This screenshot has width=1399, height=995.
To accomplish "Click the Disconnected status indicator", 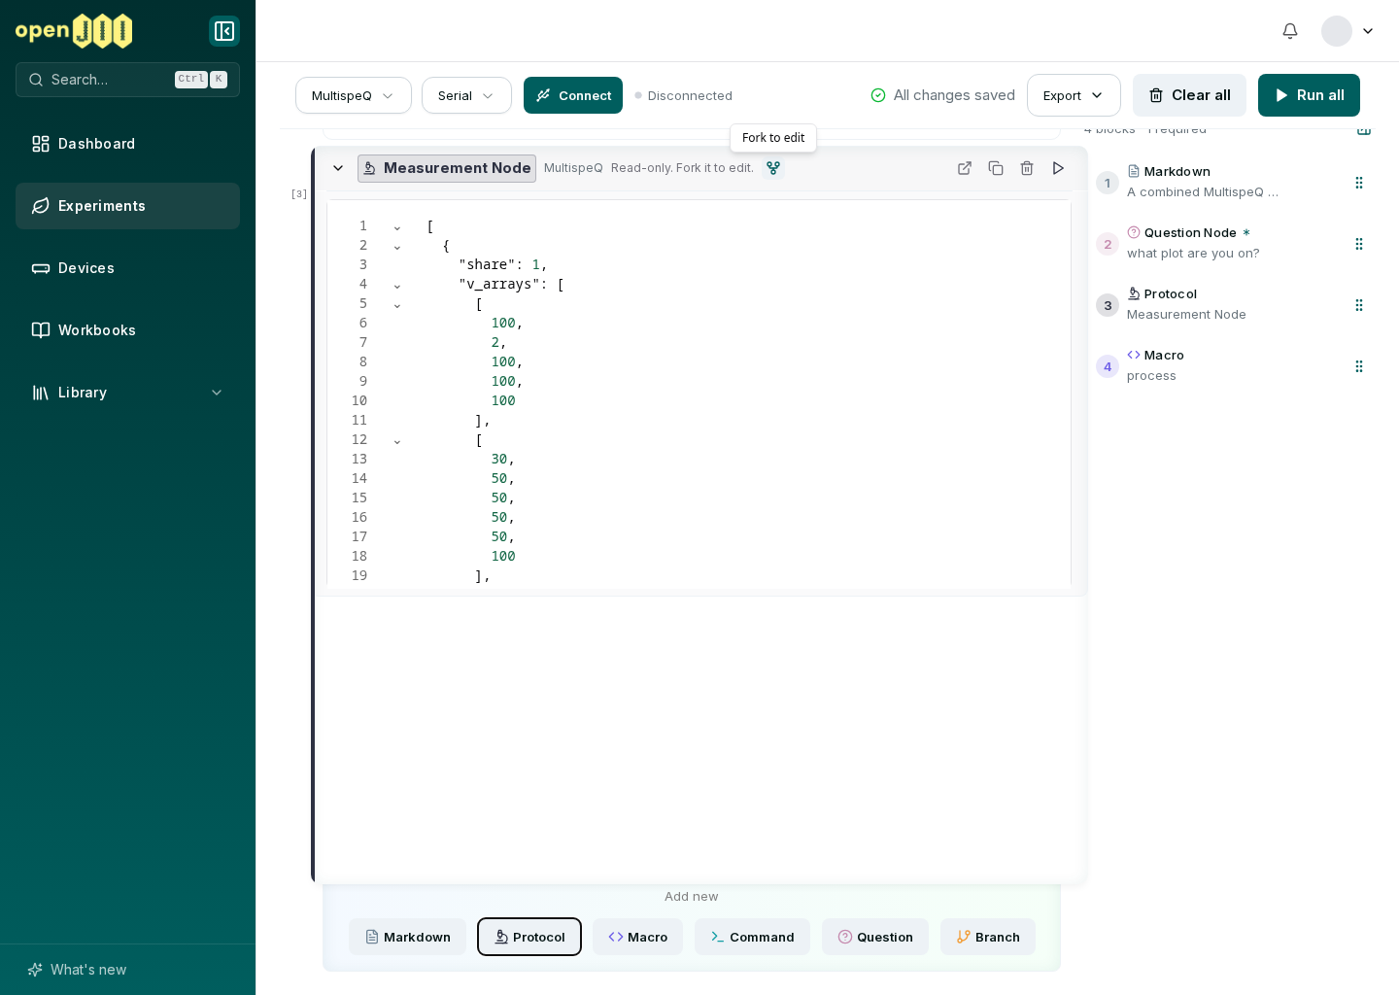I will [x=683, y=95].
